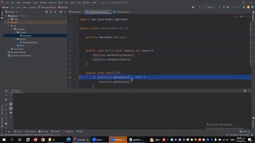255x143 pixels.
Task: Open Run panel gear options
Action: click(x=245, y=91)
